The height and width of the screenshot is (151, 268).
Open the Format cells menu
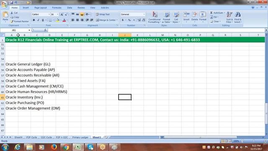[x=203, y=17]
